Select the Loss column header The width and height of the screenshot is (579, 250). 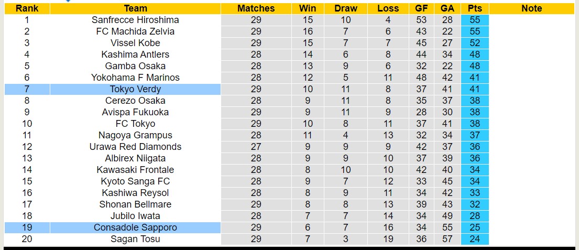(388, 8)
